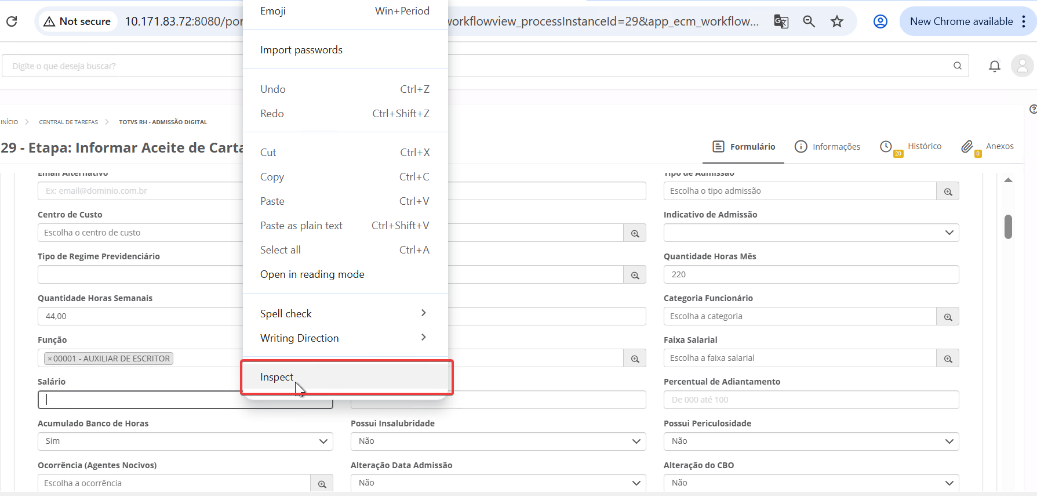The width and height of the screenshot is (1037, 496).
Task: Open the Chrome profile avatar icon
Action: point(880,21)
